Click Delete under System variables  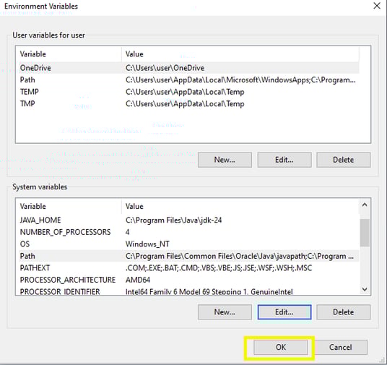point(343,312)
